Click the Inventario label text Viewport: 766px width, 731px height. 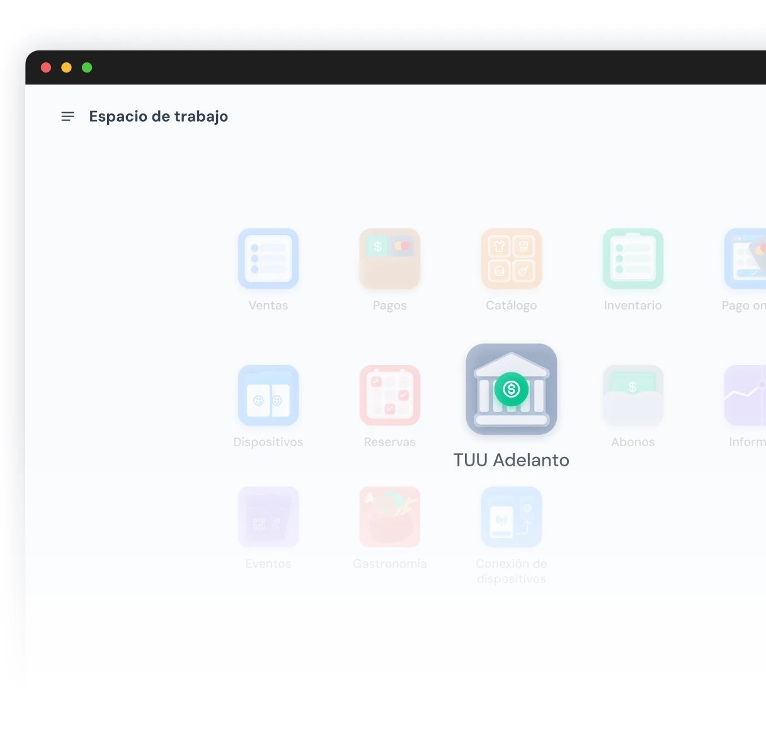tap(633, 306)
